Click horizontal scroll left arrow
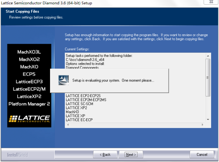This screenshot has height=162, width=219. point(68,125)
